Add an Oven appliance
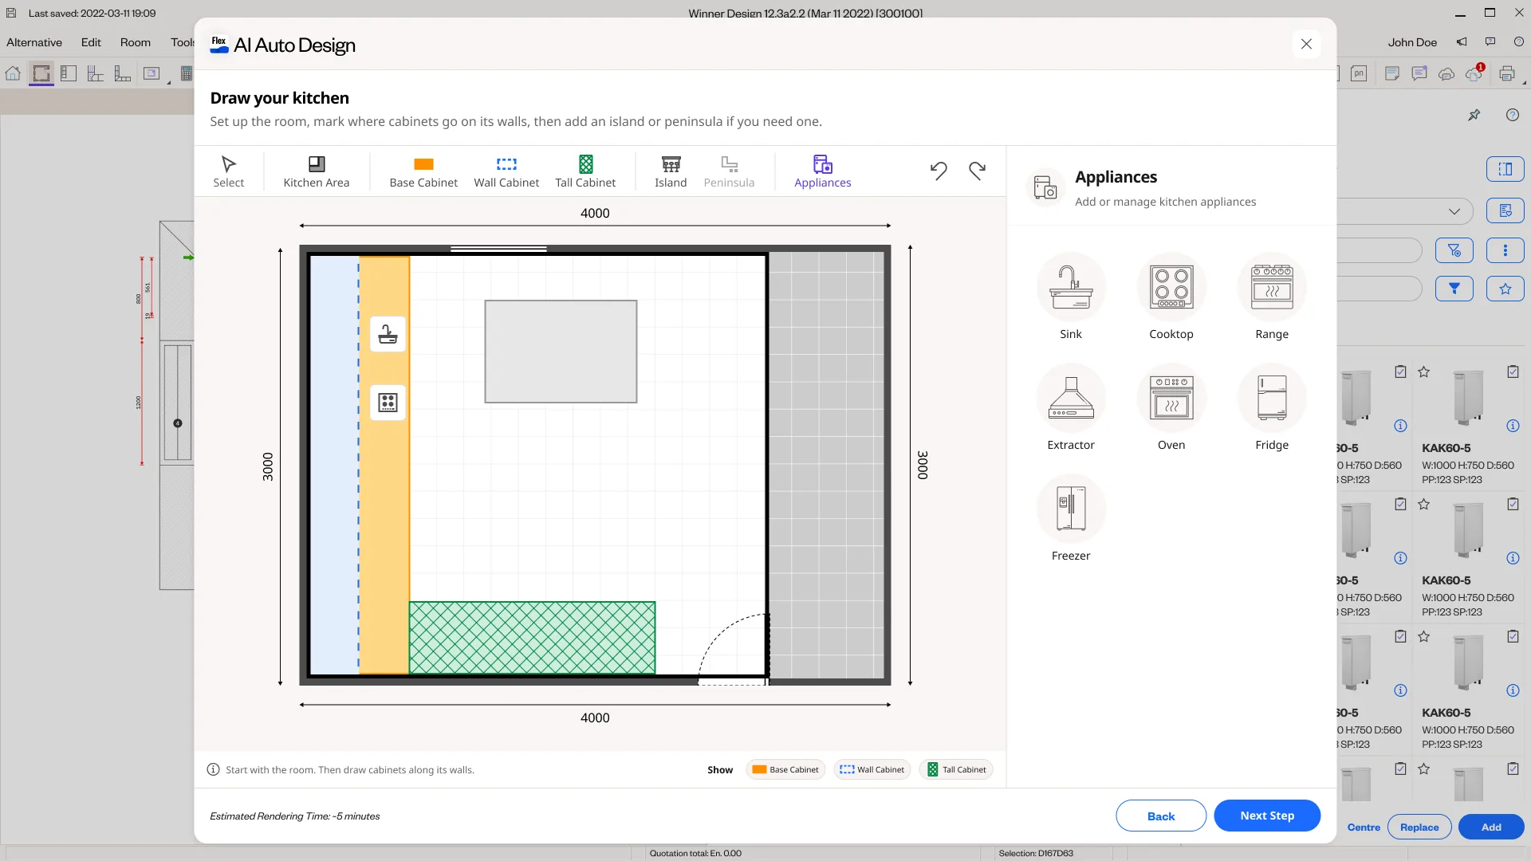The width and height of the screenshot is (1531, 861). click(x=1171, y=407)
